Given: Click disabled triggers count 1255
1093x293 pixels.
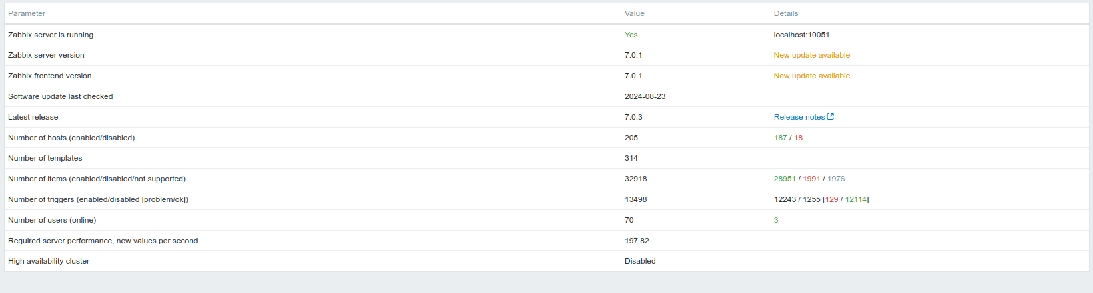Looking at the screenshot, I should (811, 199).
